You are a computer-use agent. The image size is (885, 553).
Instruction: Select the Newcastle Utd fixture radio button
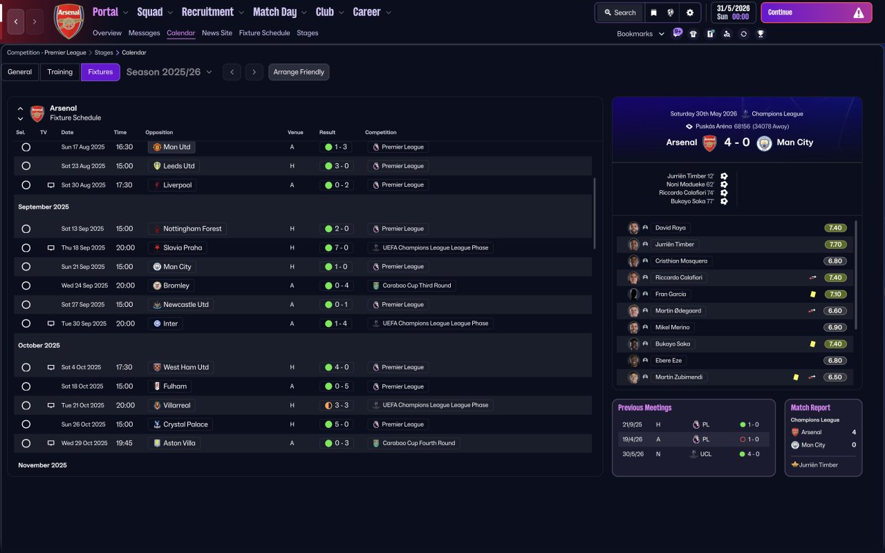(26, 305)
